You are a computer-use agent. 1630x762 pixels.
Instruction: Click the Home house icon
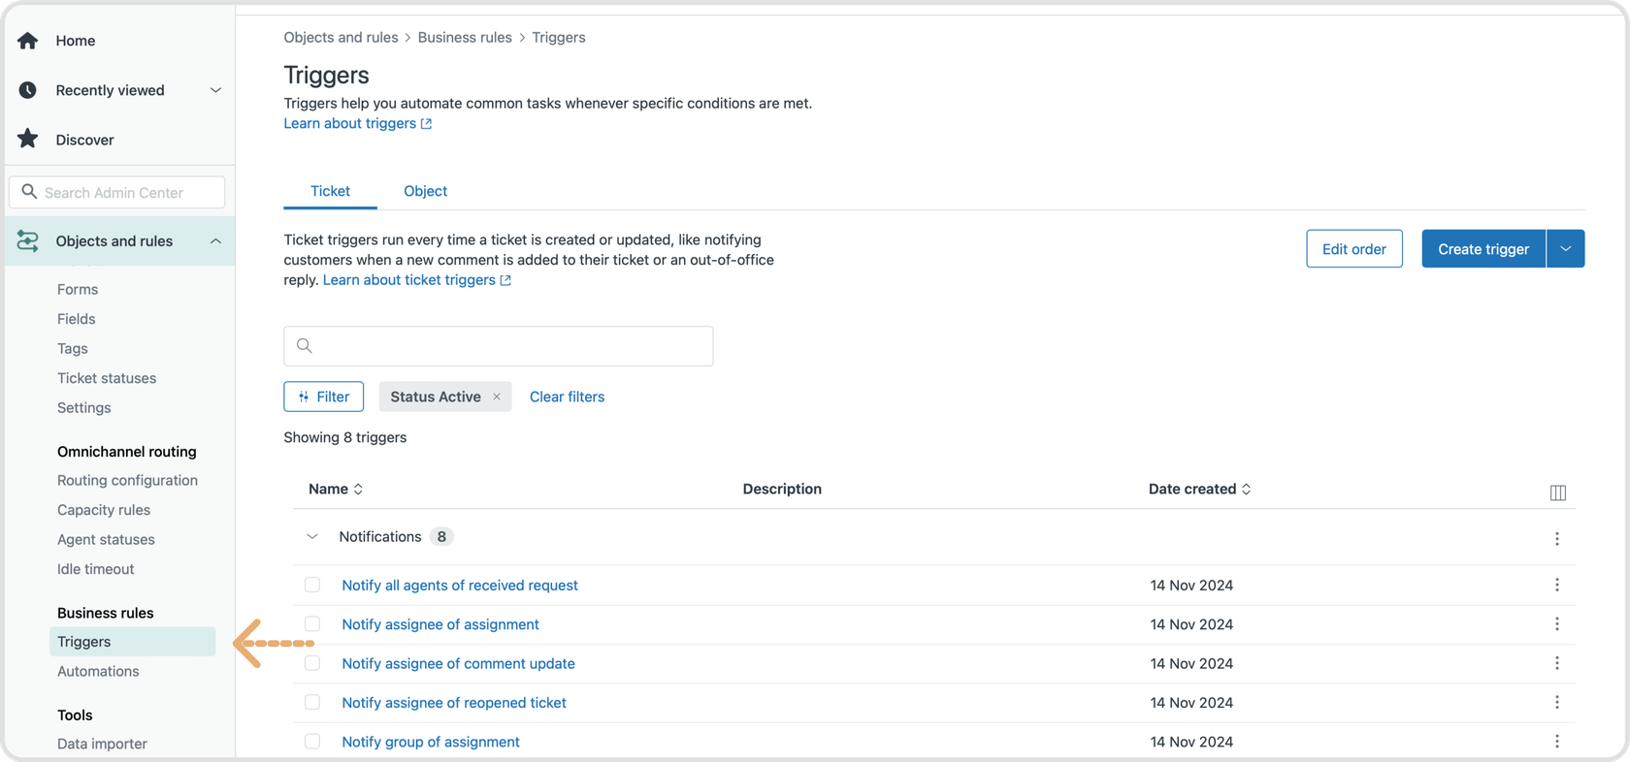28,41
